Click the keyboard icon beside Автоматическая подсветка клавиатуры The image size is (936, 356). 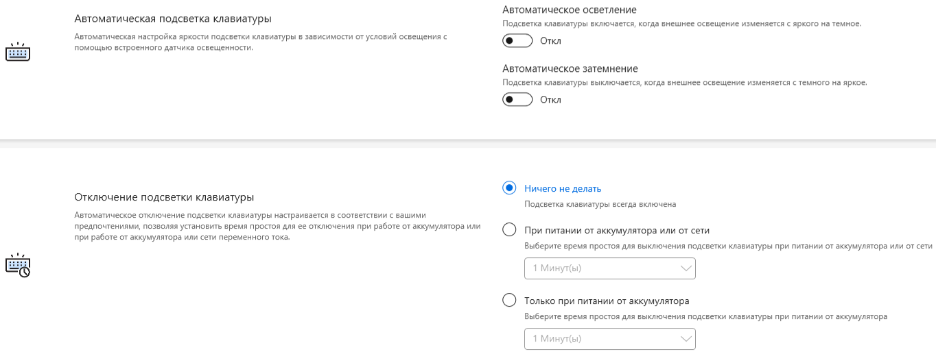[18, 53]
